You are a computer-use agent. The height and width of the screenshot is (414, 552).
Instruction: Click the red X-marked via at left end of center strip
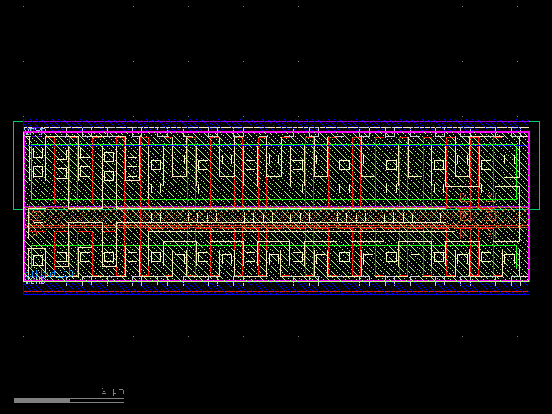pos(38,217)
